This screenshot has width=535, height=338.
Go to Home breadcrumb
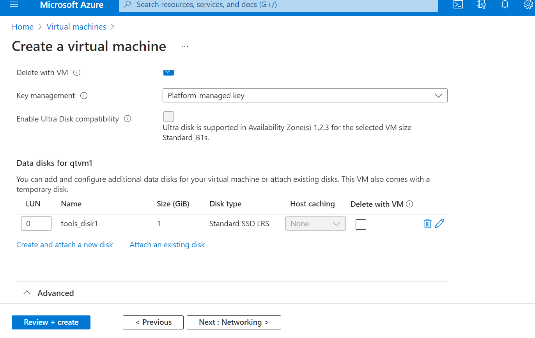click(23, 27)
